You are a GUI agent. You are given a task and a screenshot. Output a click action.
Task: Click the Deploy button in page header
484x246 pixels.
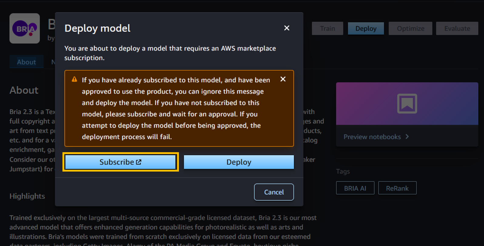click(366, 28)
